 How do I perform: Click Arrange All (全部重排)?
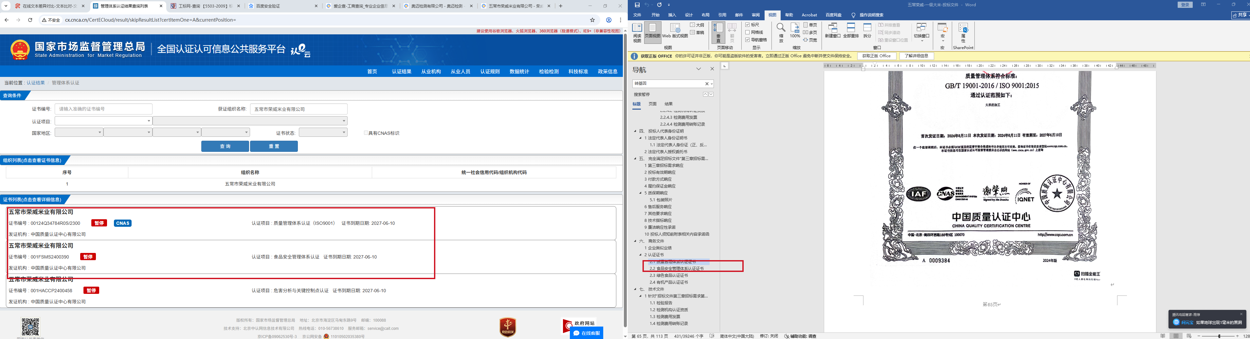pyautogui.click(x=851, y=30)
